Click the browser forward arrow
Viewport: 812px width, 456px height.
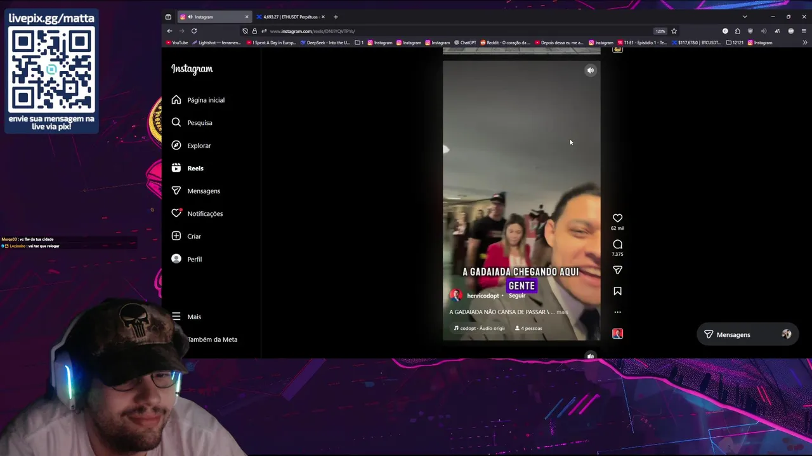[x=181, y=31]
